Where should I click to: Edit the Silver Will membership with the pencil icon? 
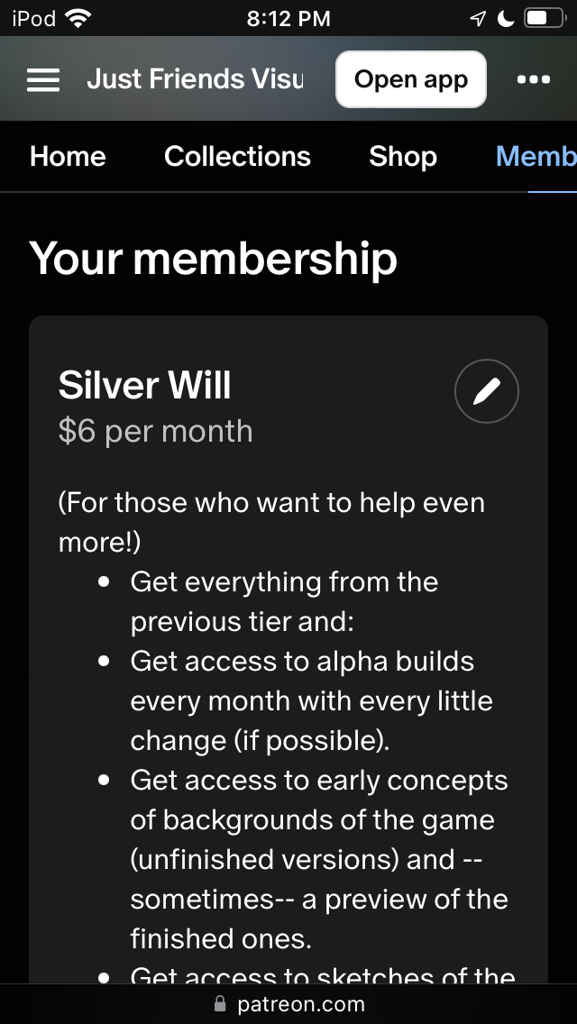click(487, 391)
